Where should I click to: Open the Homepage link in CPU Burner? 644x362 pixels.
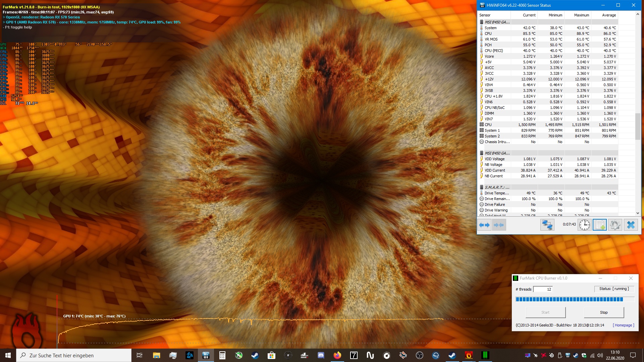pyautogui.click(x=623, y=325)
